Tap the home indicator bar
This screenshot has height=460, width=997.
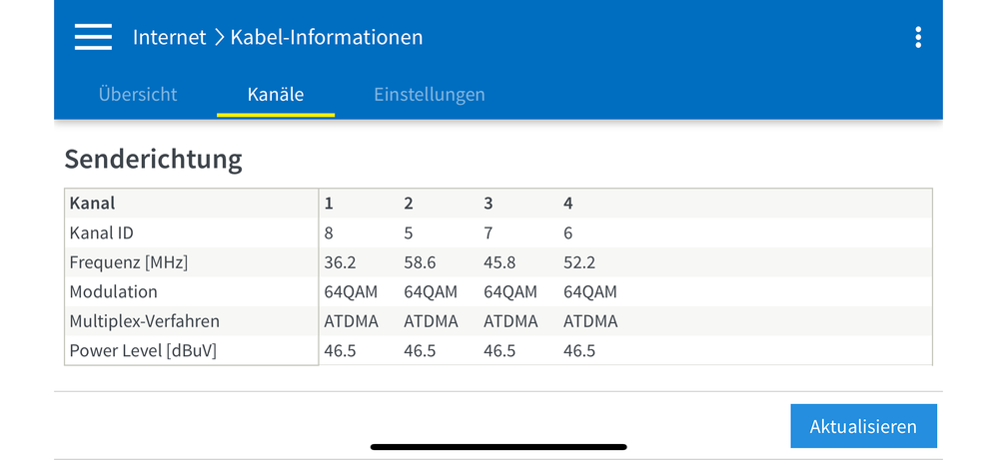[498, 447]
